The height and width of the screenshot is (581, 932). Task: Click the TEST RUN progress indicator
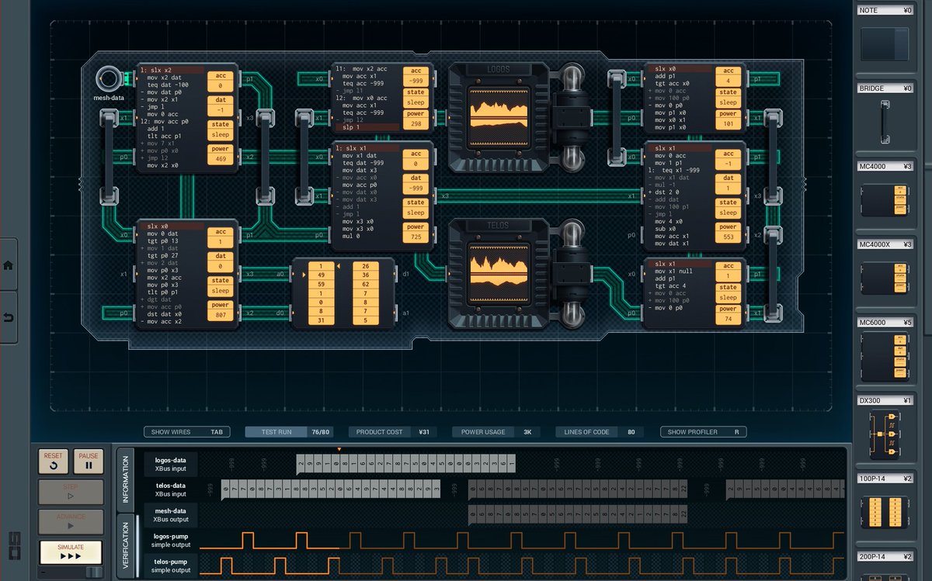pos(289,432)
